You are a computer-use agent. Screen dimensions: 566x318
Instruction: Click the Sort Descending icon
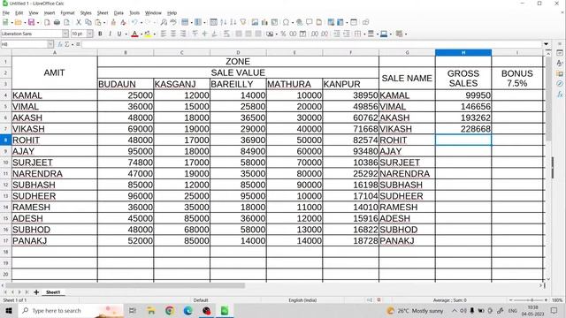(233, 22)
